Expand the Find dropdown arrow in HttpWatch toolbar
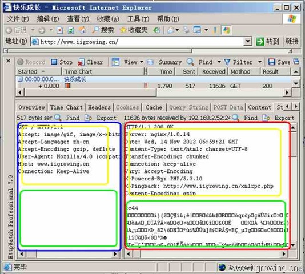The height and width of the screenshot is (274, 305). click(x=219, y=62)
